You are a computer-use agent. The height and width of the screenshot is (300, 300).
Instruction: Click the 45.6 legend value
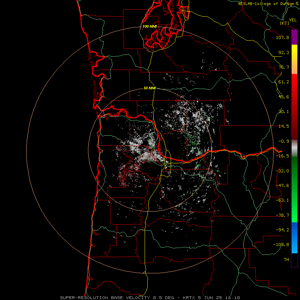(284, 97)
